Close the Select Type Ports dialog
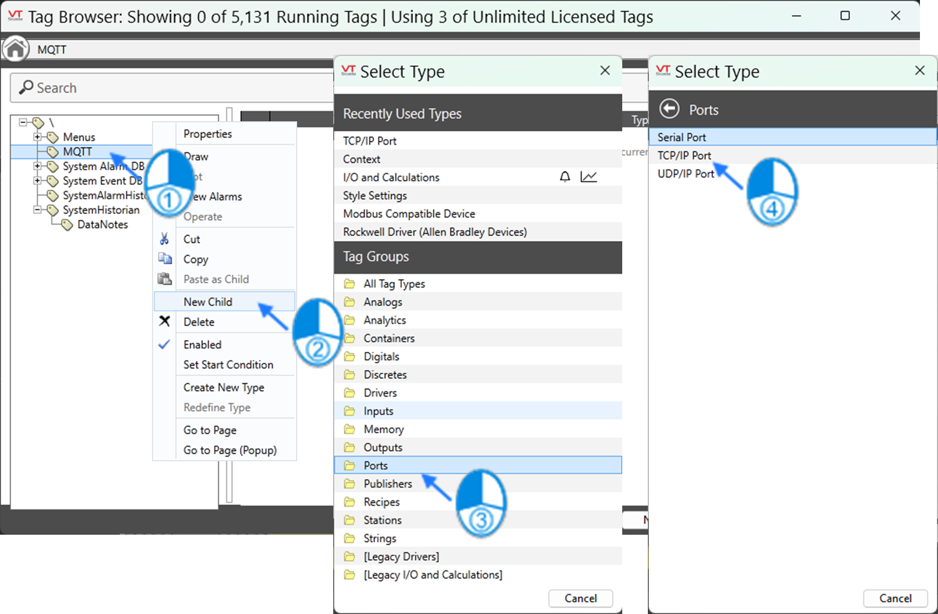The image size is (938, 614). pyautogui.click(x=920, y=71)
